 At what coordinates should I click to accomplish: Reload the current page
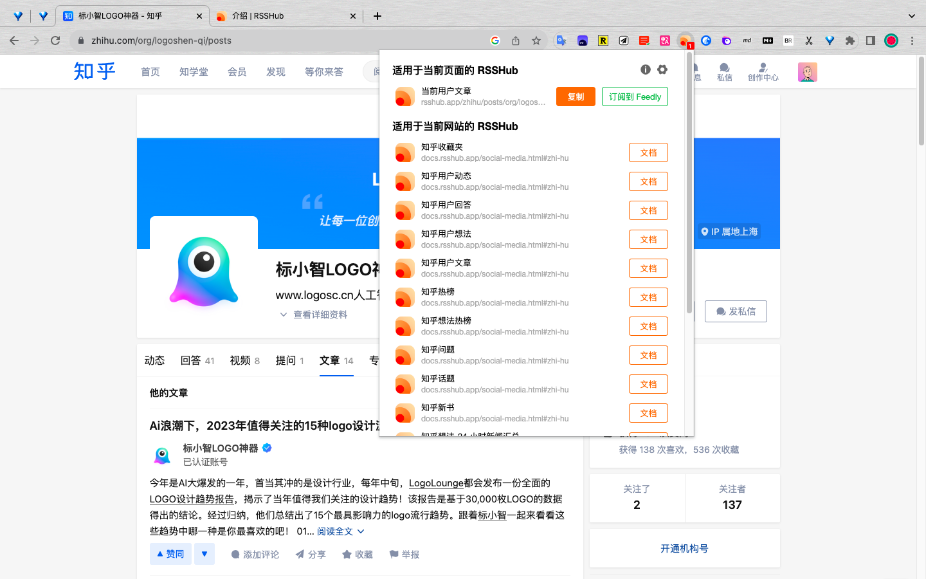pos(55,41)
